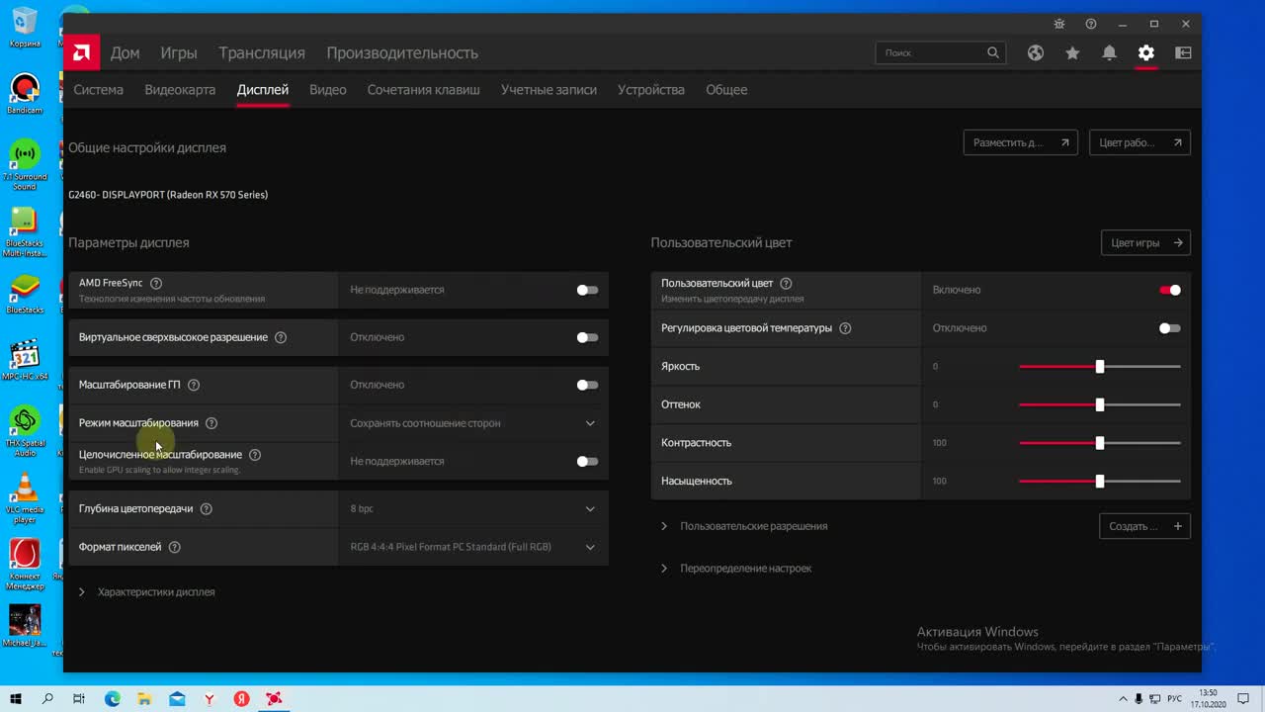This screenshot has width=1265, height=712.
Task: Disable Пользовательский цвет toggle
Action: [1170, 290]
